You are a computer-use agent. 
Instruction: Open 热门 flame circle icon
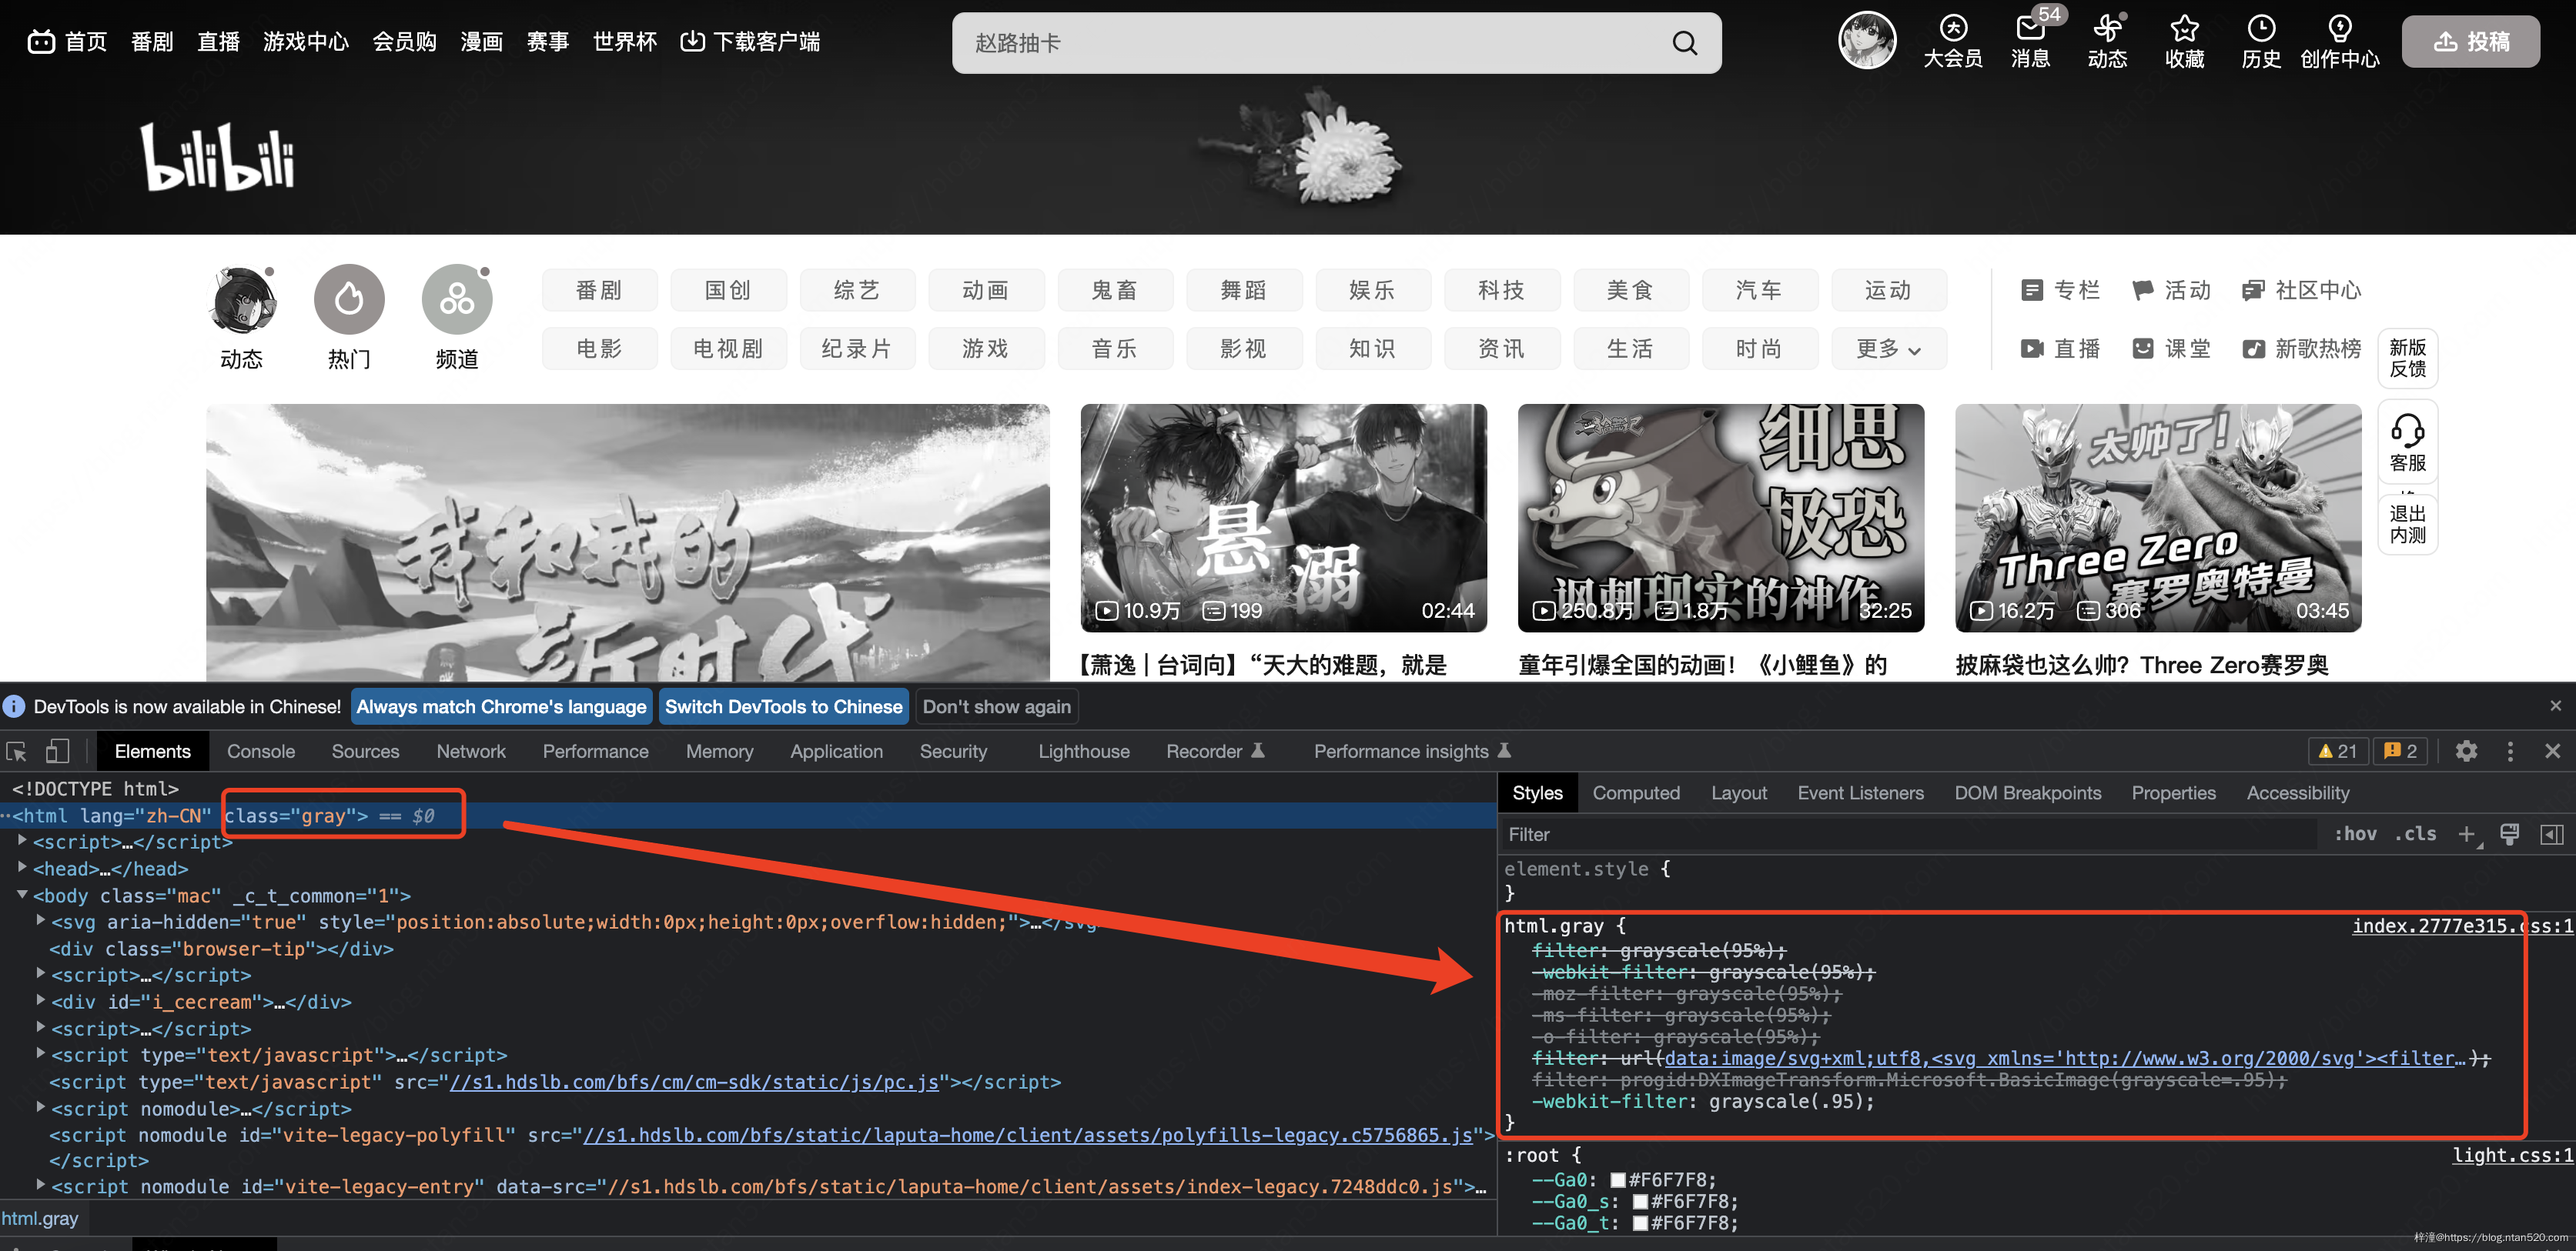pyautogui.click(x=349, y=299)
